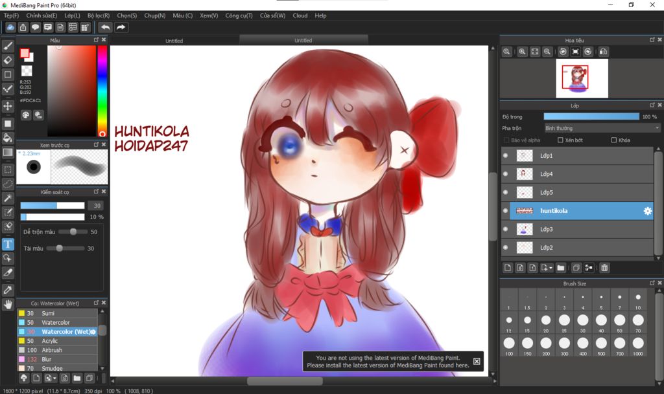Select the Select Eraser tool
664x394 pixels.
[x=8, y=226]
